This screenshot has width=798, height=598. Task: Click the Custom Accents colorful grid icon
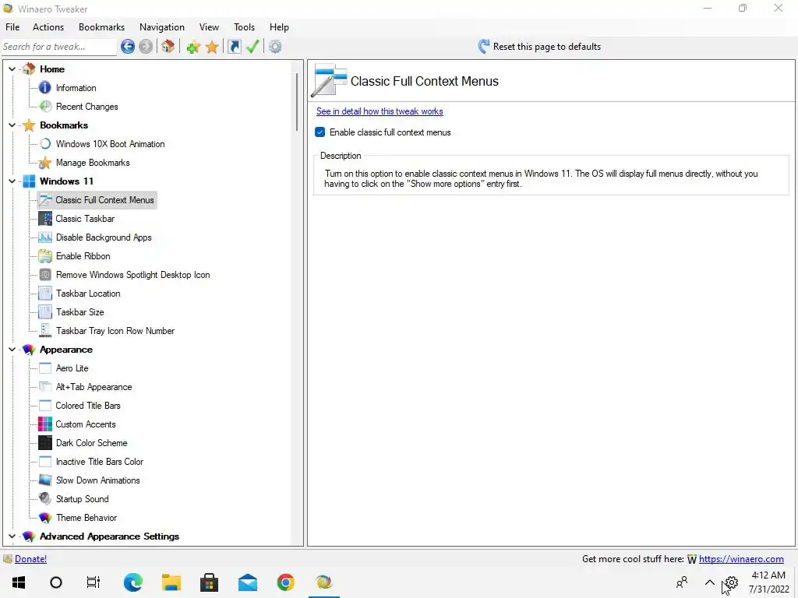[44, 424]
